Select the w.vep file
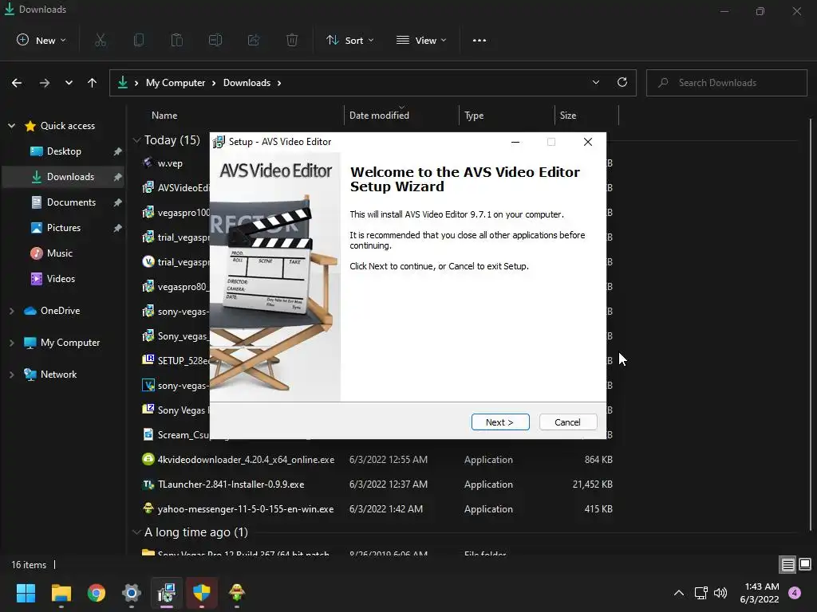This screenshot has height=612, width=817. (170, 163)
